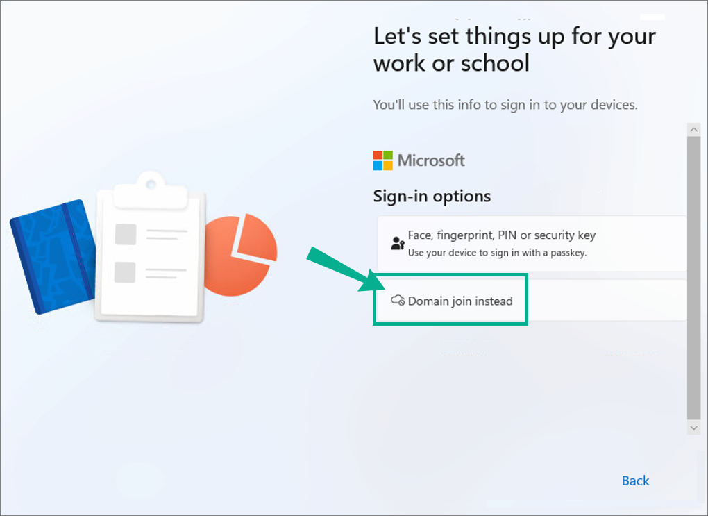Go Back to the previous page
Image resolution: width=708 pixels, height=516 pixels.
[x=635, y=481]
